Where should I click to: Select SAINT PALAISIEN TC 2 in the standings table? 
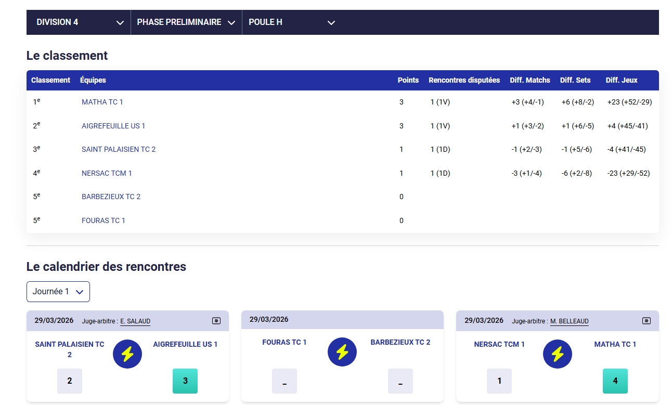click(119, 149)
